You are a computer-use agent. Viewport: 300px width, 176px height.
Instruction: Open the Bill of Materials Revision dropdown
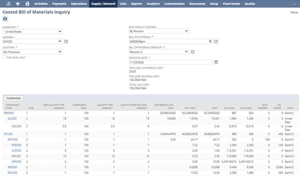click(186, 52)
